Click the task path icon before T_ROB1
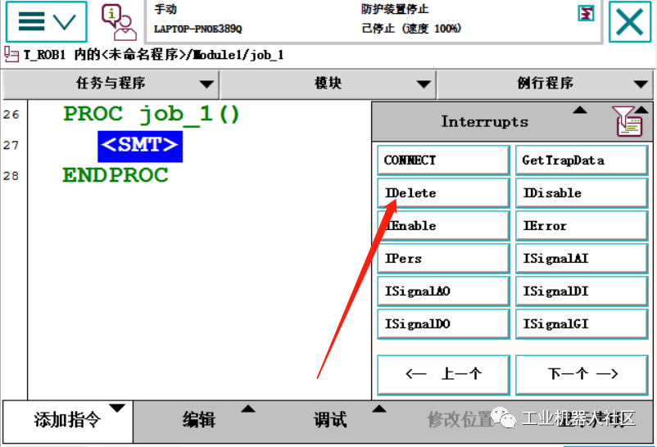This screenshot has height=447, width=657. click(x=11, y=55)
